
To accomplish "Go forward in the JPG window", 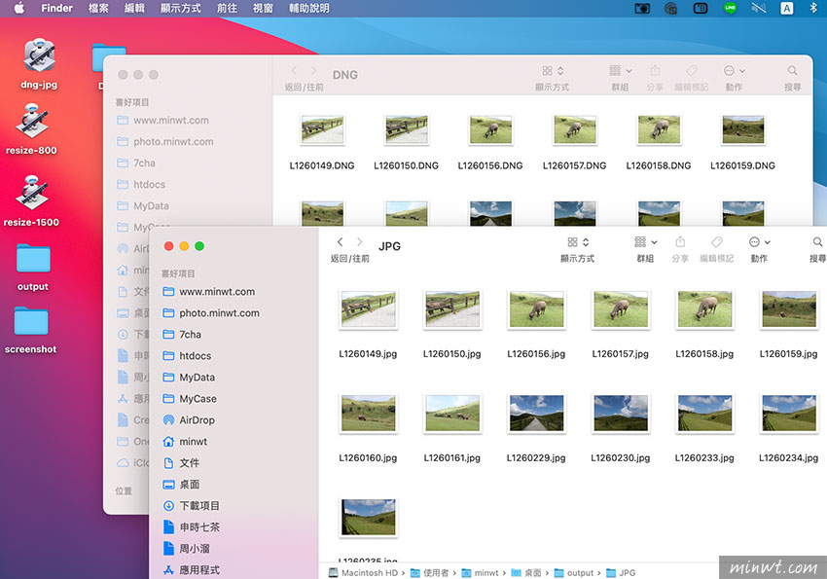I will (x=359, y=242).
